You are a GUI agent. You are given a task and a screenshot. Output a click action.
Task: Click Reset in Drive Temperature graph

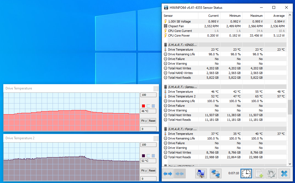pos(152,121)
